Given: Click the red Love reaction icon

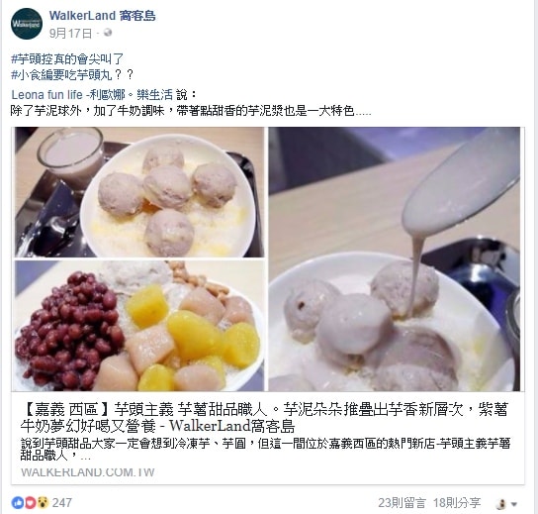Looking at the screenshot, I should pyautogui.click(x=31, y=503).
